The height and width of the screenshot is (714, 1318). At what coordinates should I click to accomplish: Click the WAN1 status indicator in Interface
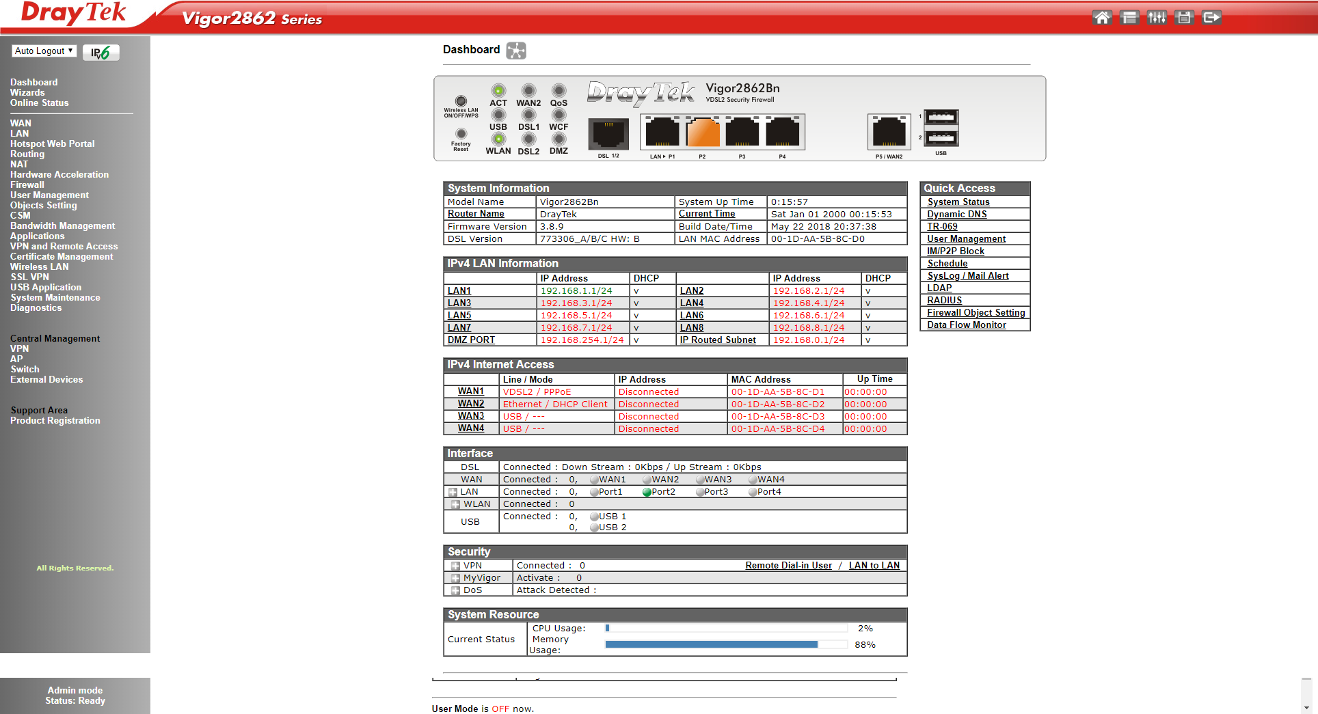pos(594,480)
